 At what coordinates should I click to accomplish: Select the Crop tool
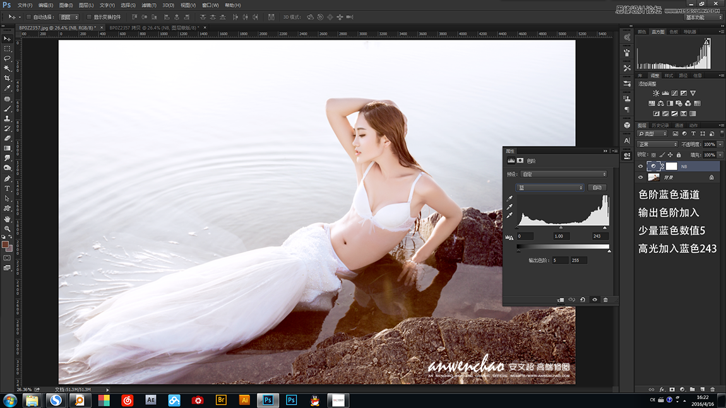[7, 78]
